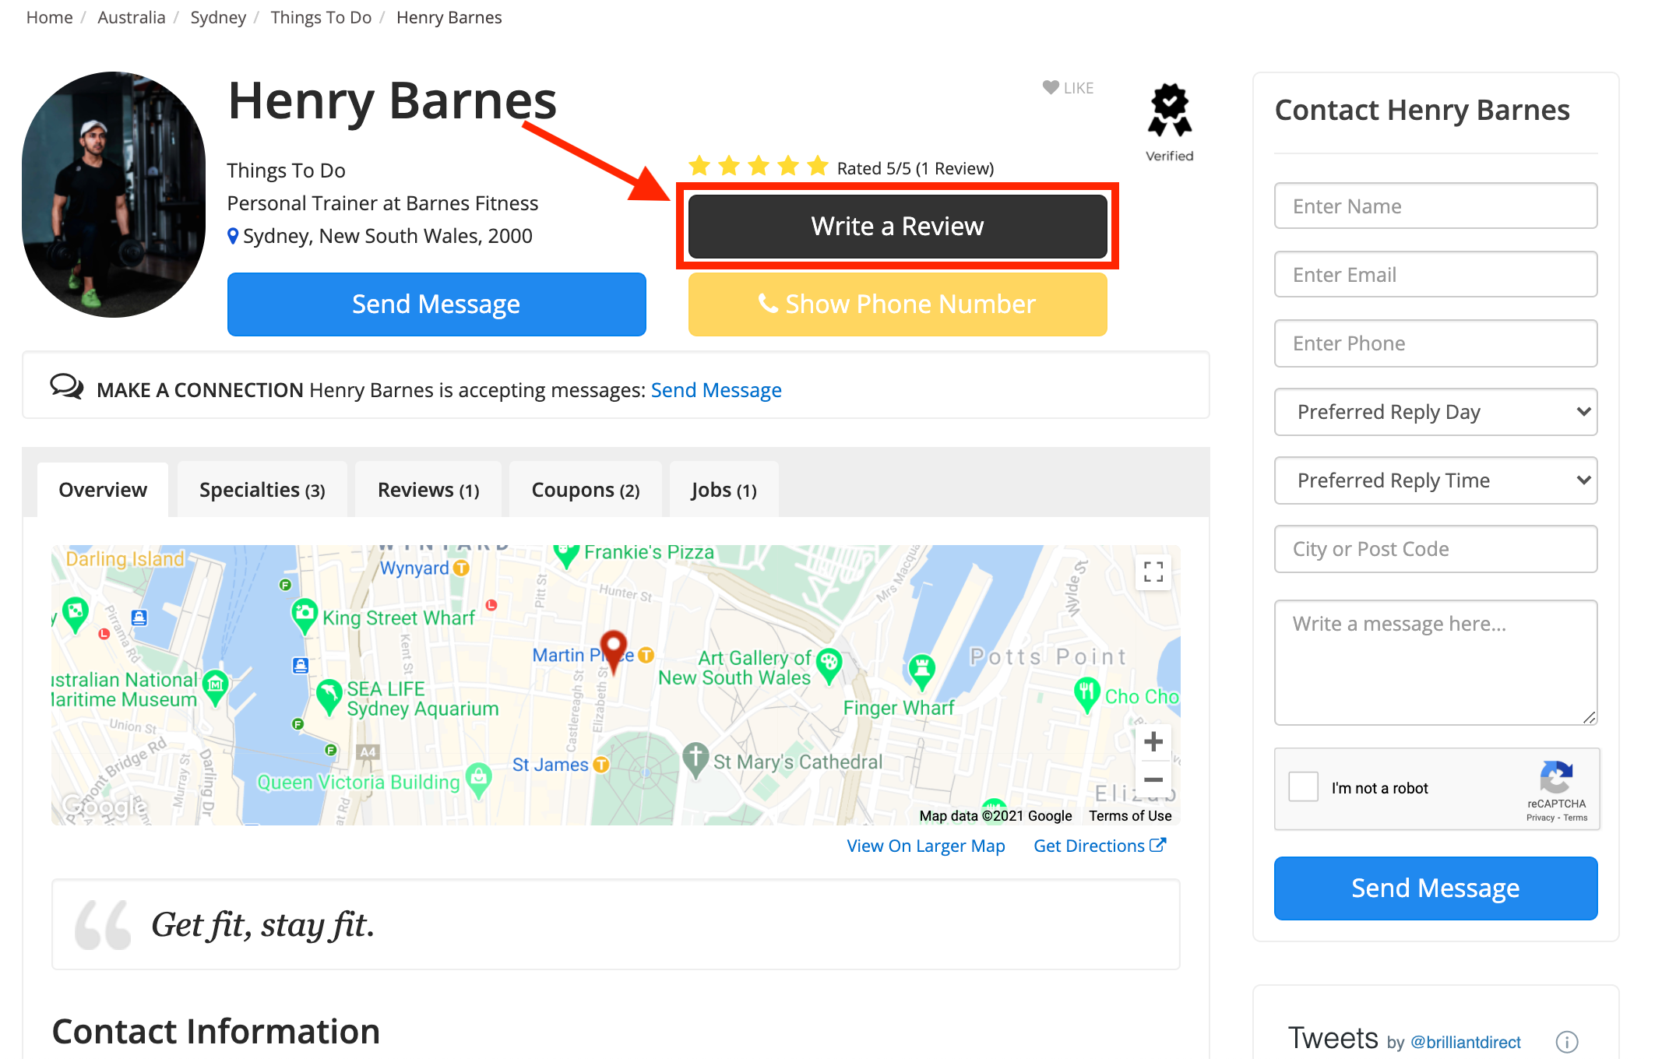Open the Preferred Reply Time dropdown
The height and width of the screenshot is (1059, 1662).
[x=1435, y=480]
